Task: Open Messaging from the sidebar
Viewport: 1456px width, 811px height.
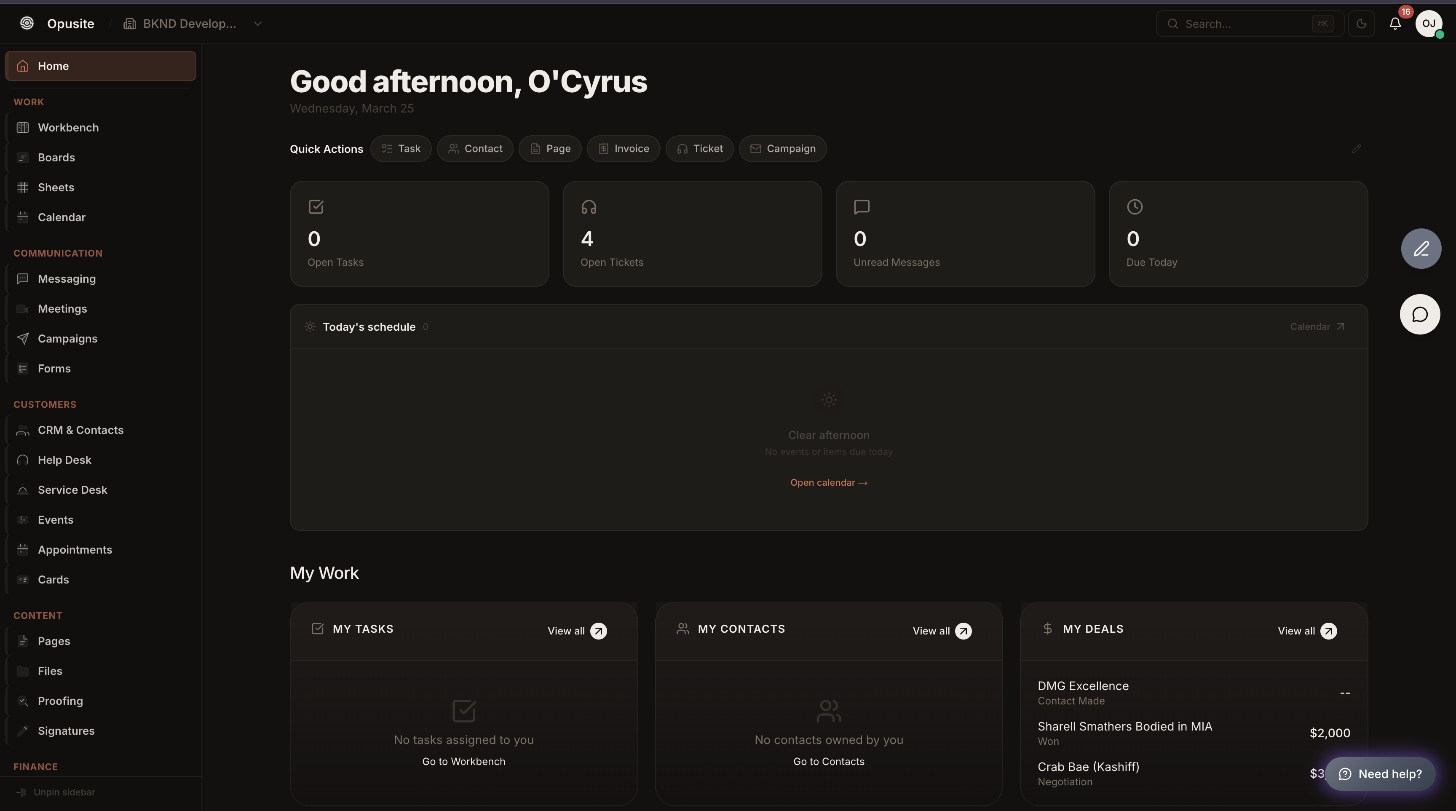Action: point(67,278)
